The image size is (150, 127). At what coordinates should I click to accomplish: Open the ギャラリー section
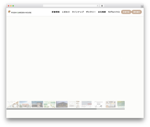(91, 12)
